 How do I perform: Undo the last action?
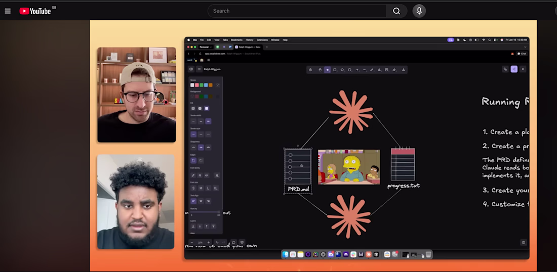[x=217, y=243]
